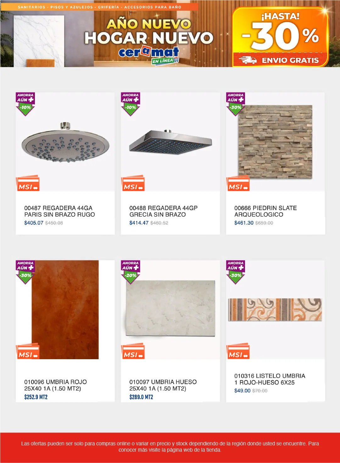
Task: Open the square Grecia shower head image
Action: click(170, 142)
